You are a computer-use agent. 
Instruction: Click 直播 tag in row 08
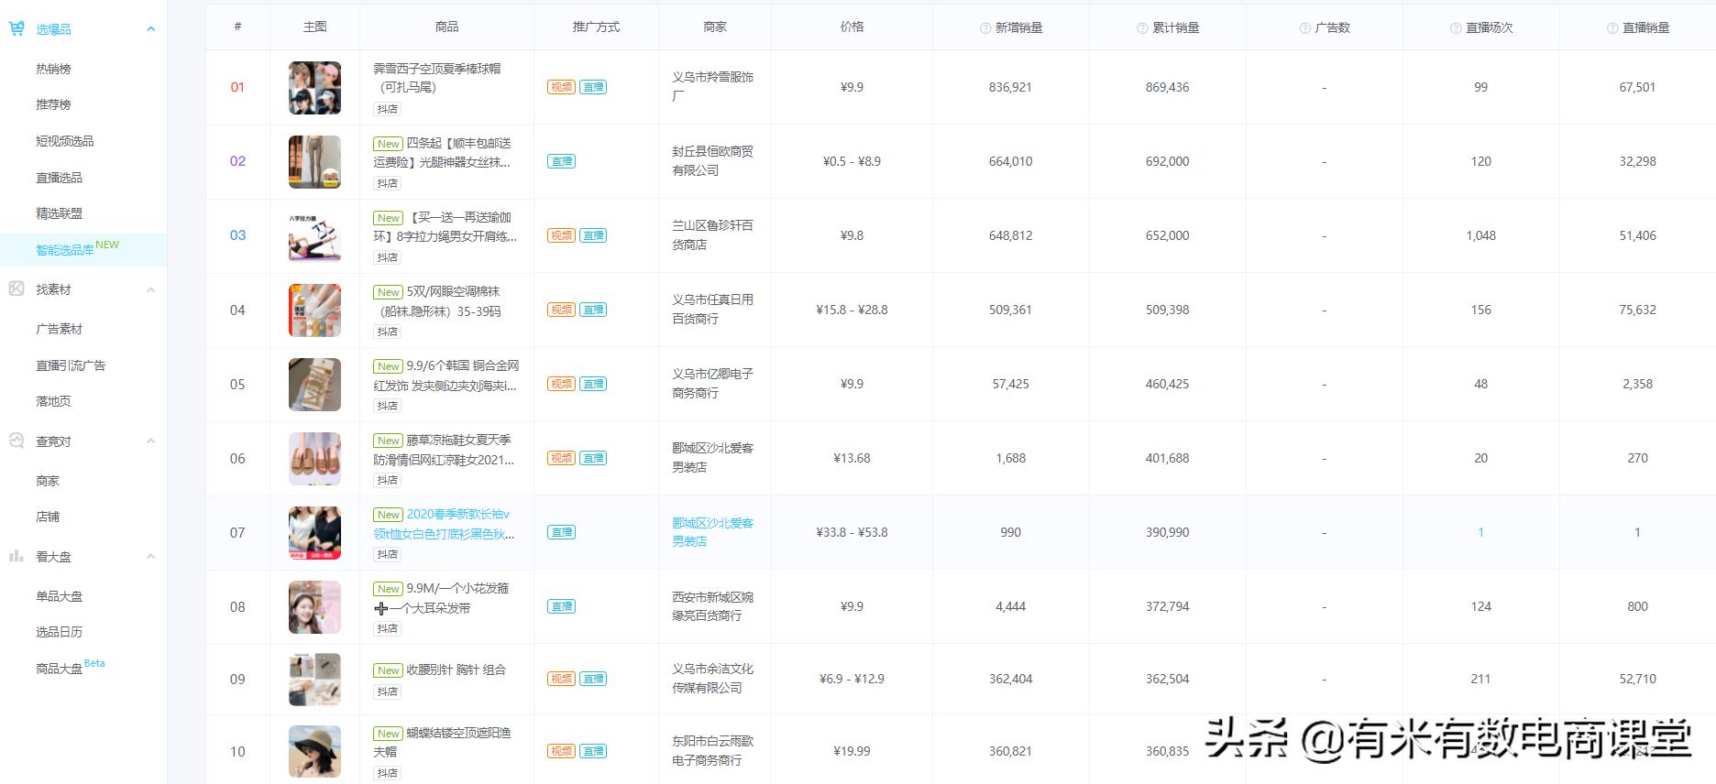click(x=561, y=606)
